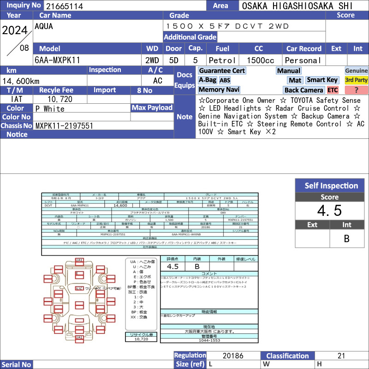Screen dimensions: 369x369
Task: Select the 1500cc displacement value
Action: click(x=261, y=60)
